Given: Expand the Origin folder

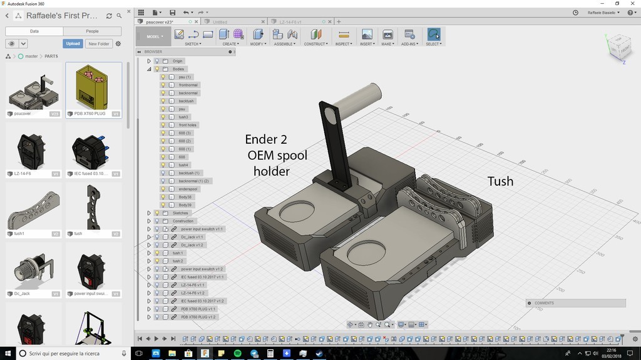Looking at the screenshot, I should [149, 61].
